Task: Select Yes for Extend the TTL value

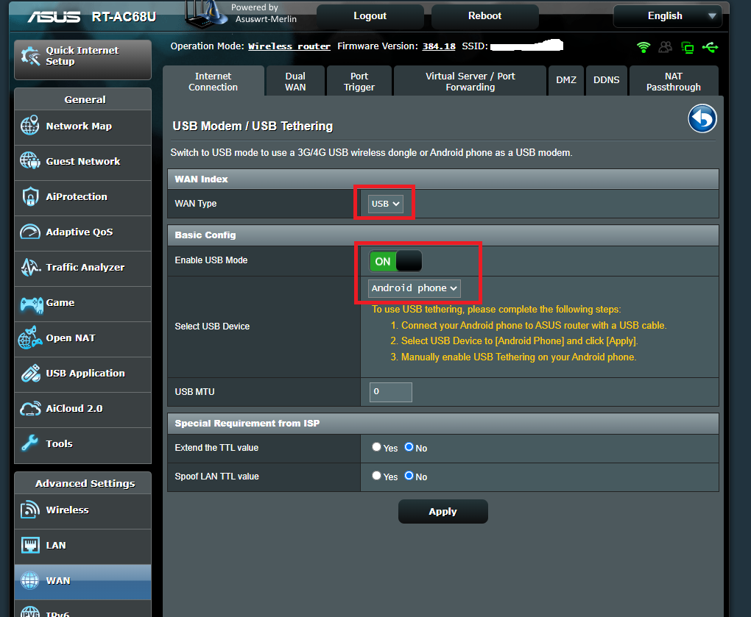Action: coord(376,446)
